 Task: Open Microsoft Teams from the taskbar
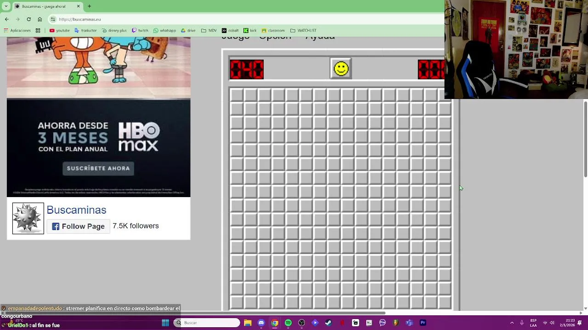click(409, 323)
